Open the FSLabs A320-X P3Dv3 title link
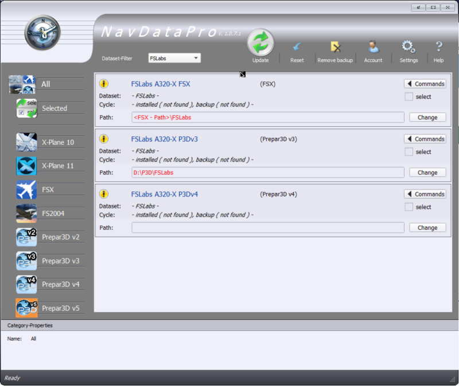This screenshot has width=459, height=386. 165,139
